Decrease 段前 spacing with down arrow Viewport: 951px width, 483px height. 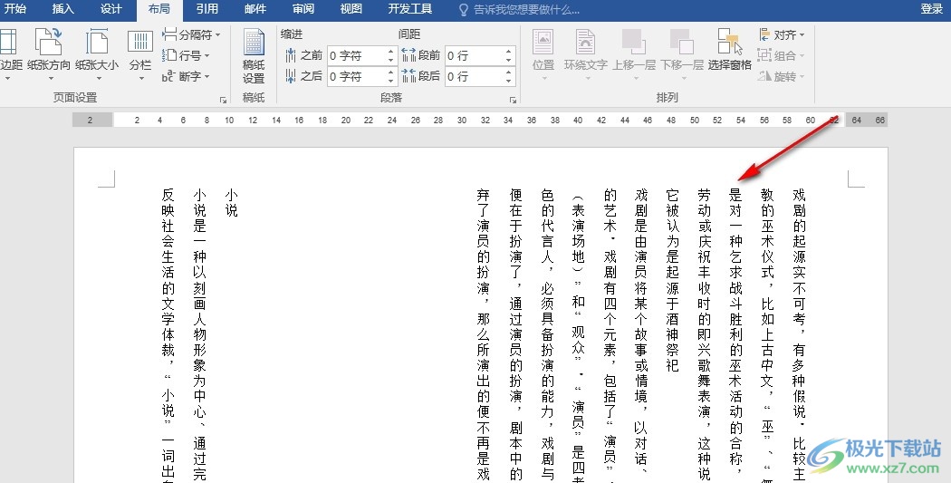coord(509,60)
